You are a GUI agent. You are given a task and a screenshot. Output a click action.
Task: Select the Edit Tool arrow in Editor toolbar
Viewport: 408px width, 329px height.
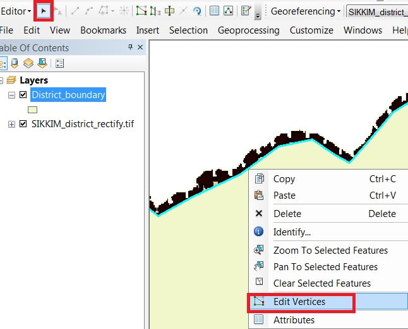point(44,11)
